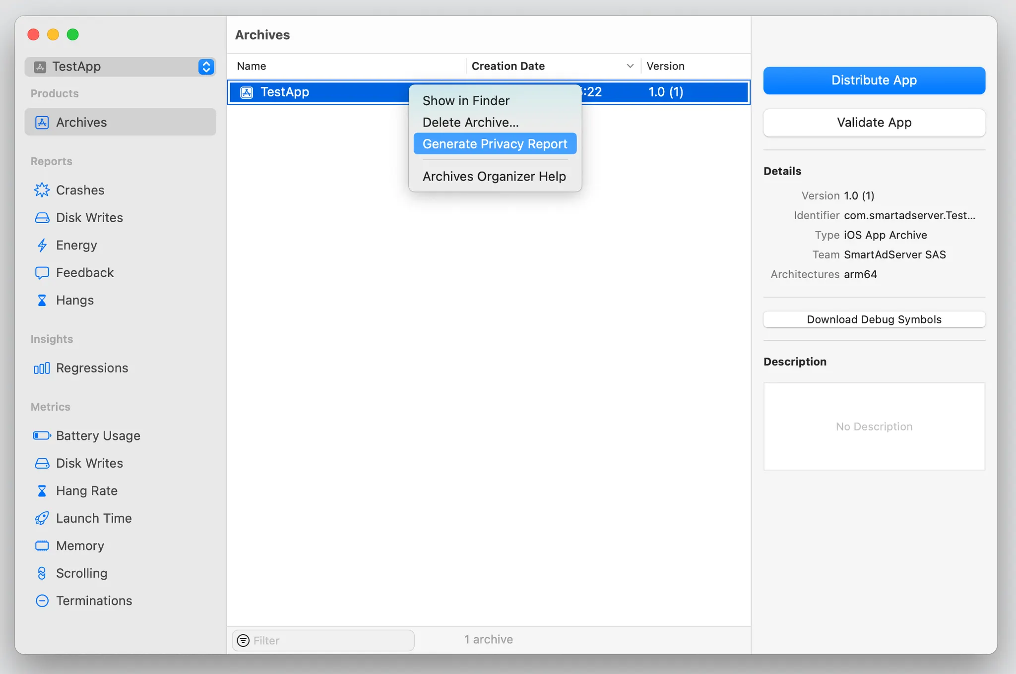Click the Battery Usage battery icon
The width and height of the screenshot is (1016, 674).
point(42,435)
